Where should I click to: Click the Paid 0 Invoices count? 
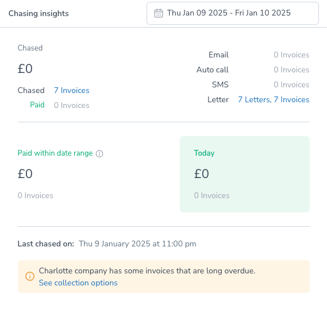pyautogui.click(x=71, y=106)
